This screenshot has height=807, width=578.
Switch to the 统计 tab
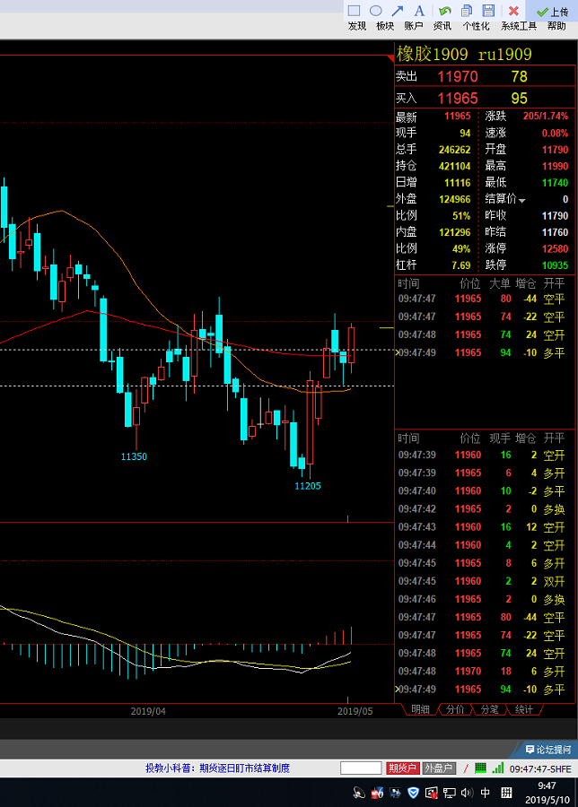pos(524,709)
